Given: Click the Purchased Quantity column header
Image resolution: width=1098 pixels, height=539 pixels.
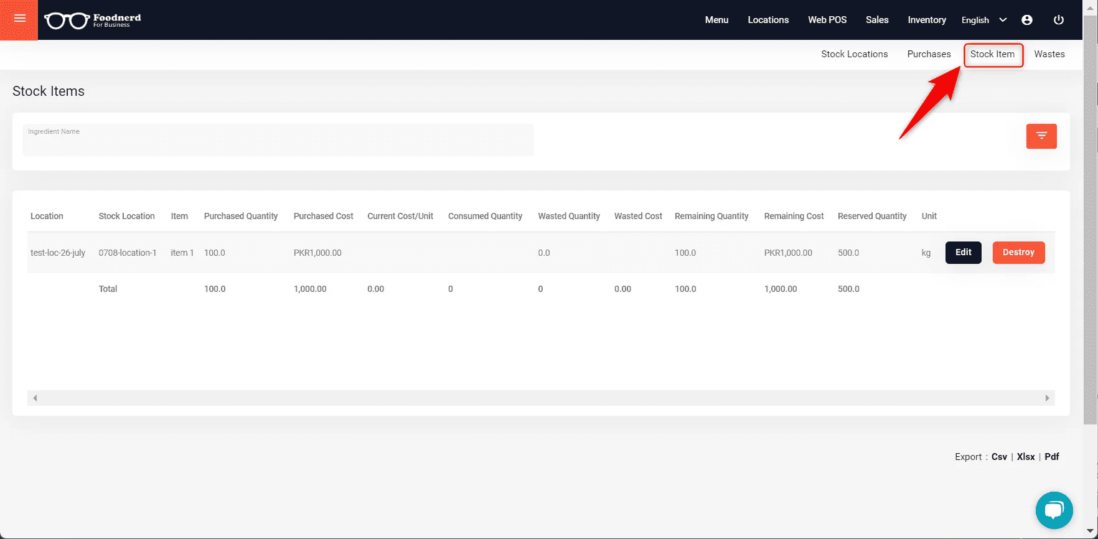Looking at the screenshot, I should (241, 216).
